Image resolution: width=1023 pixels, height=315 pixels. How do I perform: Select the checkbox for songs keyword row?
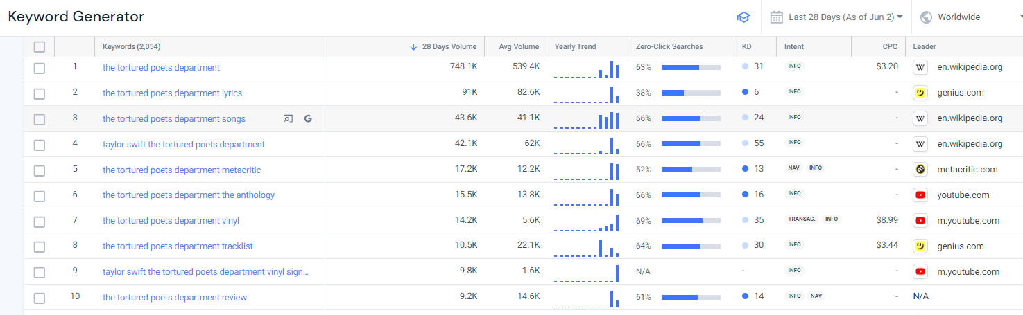click(40, 119)
